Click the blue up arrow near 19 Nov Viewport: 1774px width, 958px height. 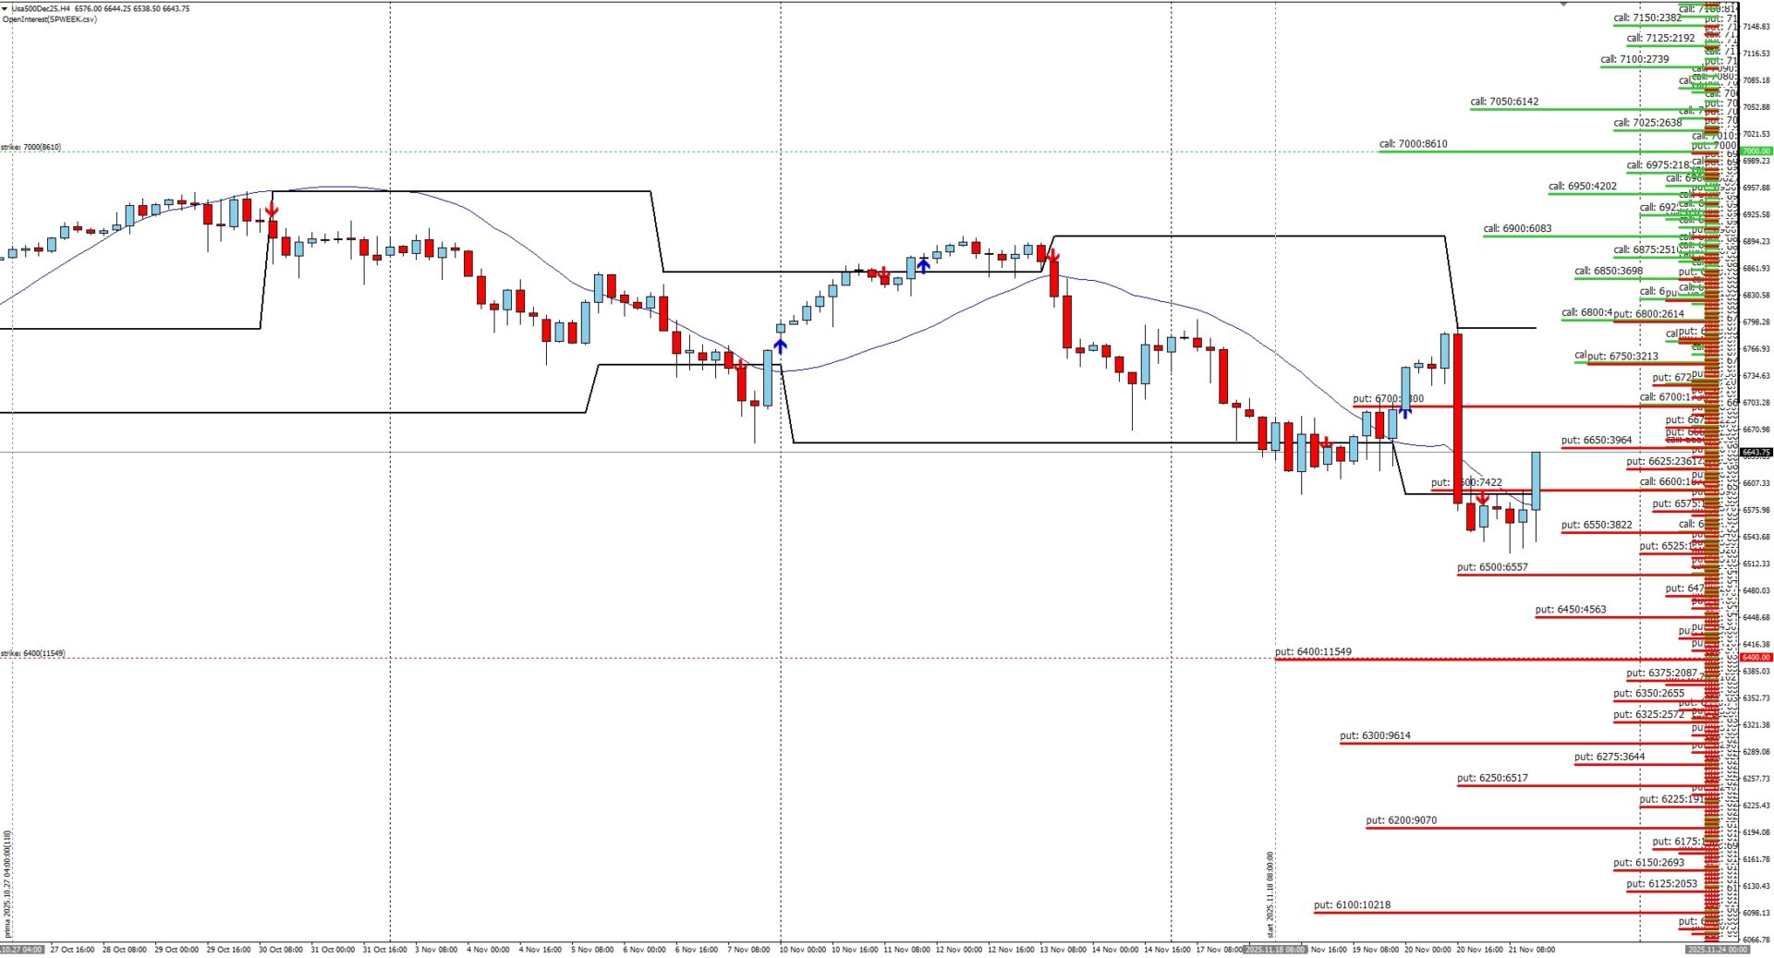pos(1404,411)
